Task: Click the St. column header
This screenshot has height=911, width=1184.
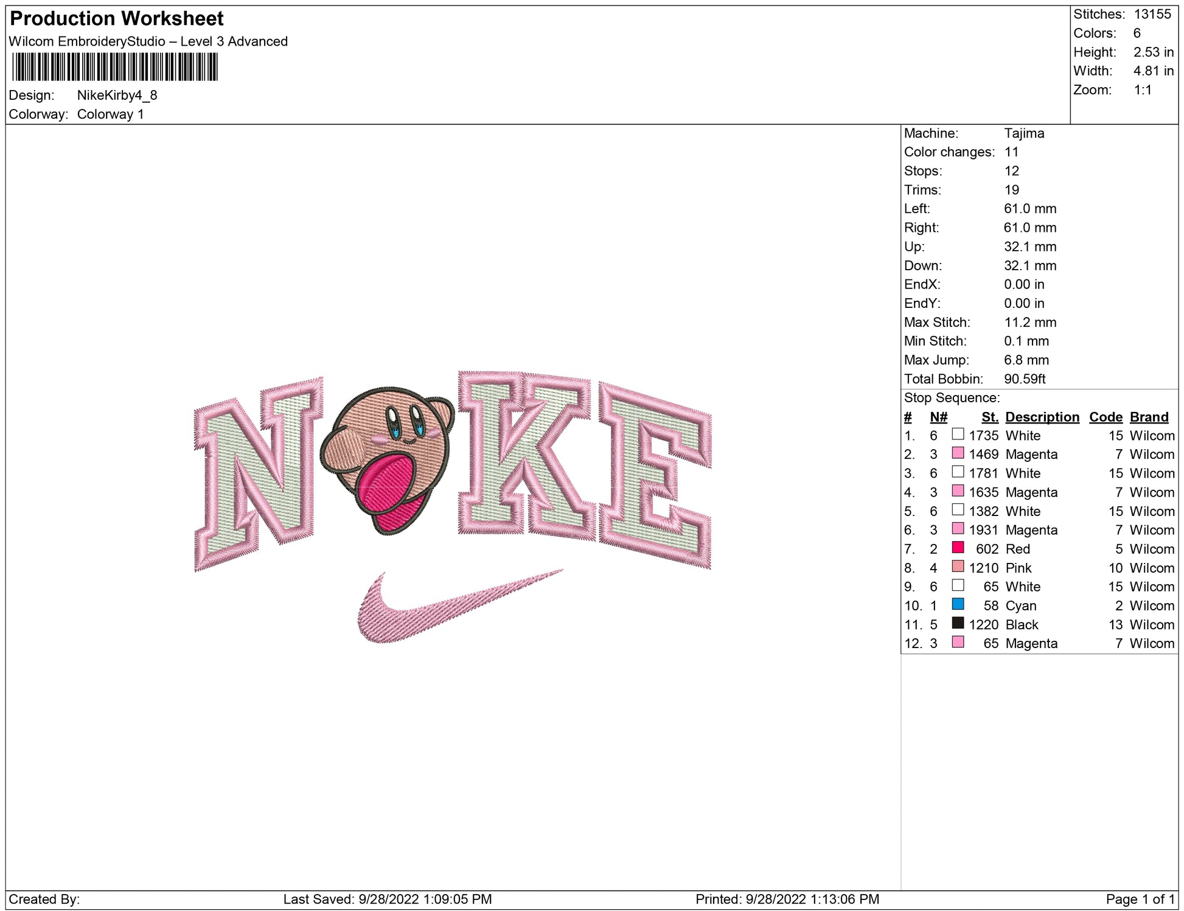Action: 989,417
